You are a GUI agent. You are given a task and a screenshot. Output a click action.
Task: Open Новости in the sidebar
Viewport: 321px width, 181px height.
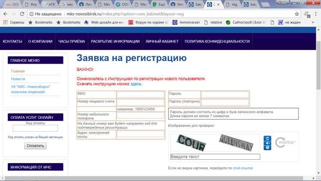[x=18, y=79]
